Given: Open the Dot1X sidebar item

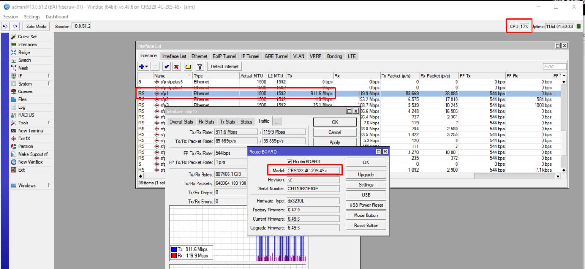Looking at the screenshot, I should (x=24, y=139).
